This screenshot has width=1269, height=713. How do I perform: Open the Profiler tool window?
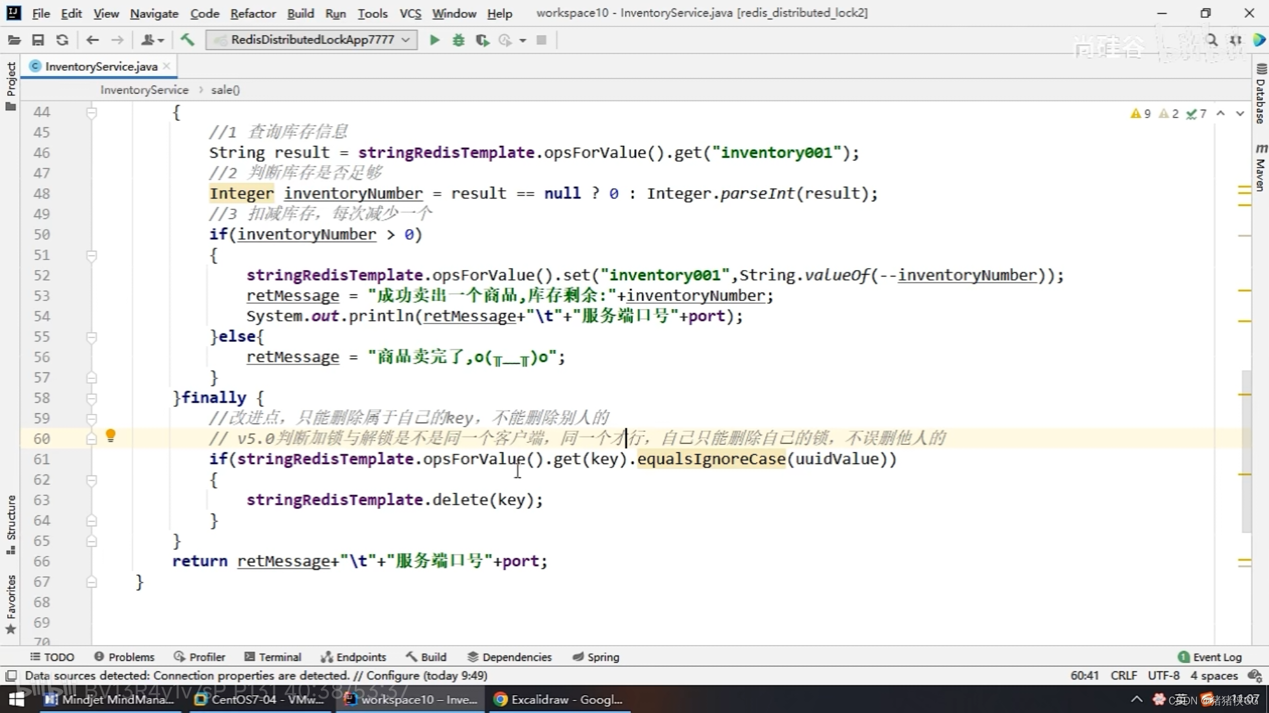199,657
